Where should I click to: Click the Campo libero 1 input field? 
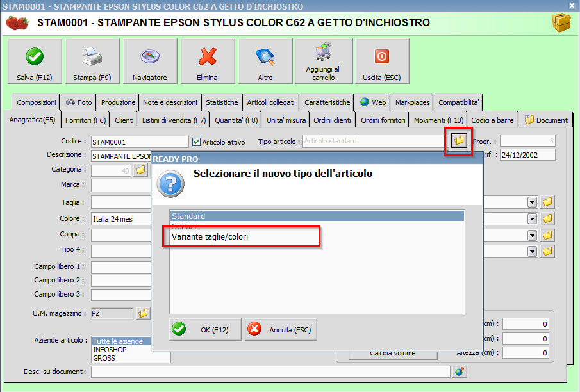(121, 267)
